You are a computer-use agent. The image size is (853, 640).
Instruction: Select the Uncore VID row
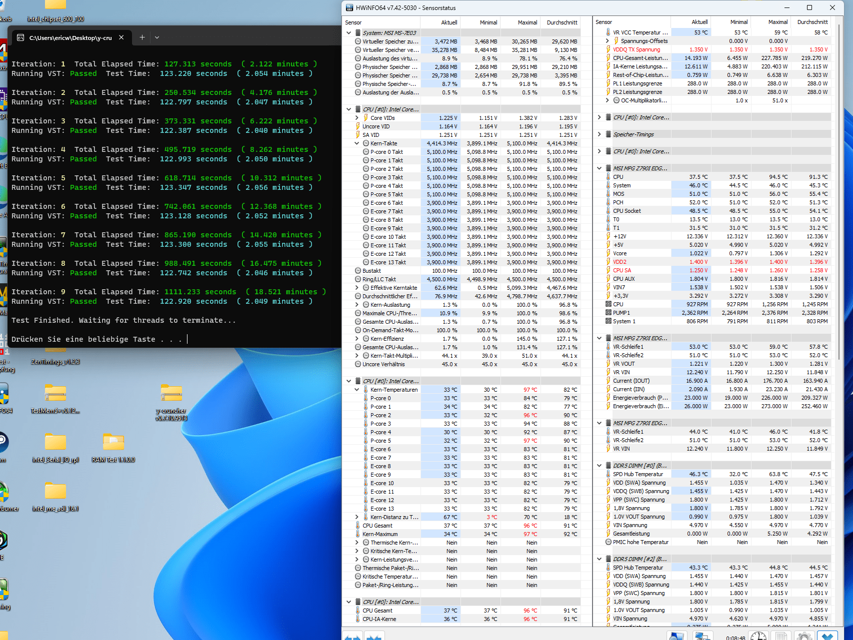point(461,126)
